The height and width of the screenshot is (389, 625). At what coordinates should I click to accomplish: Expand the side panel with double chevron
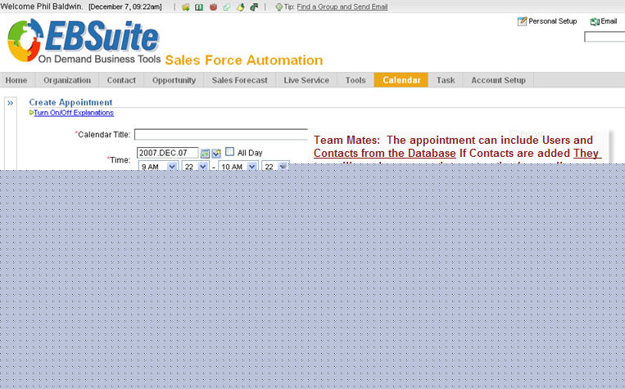(x=10, y=103)
